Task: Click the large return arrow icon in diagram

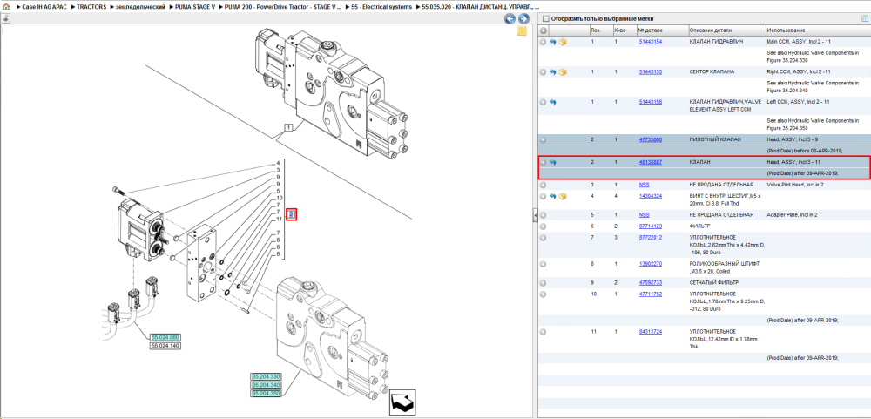Action: pyautogui.click(x=402, y=402)
